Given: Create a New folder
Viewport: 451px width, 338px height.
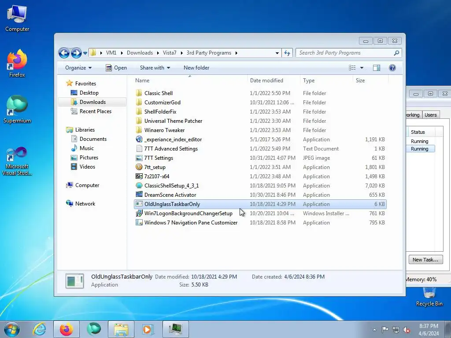Looking at the screenshot, I should coord(196,68).
